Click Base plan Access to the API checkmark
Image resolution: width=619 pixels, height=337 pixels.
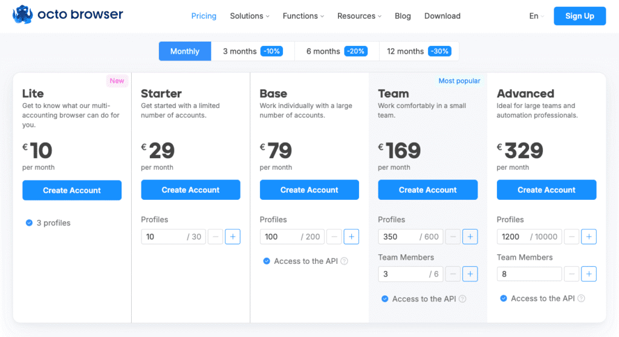(x=267, y=261)
